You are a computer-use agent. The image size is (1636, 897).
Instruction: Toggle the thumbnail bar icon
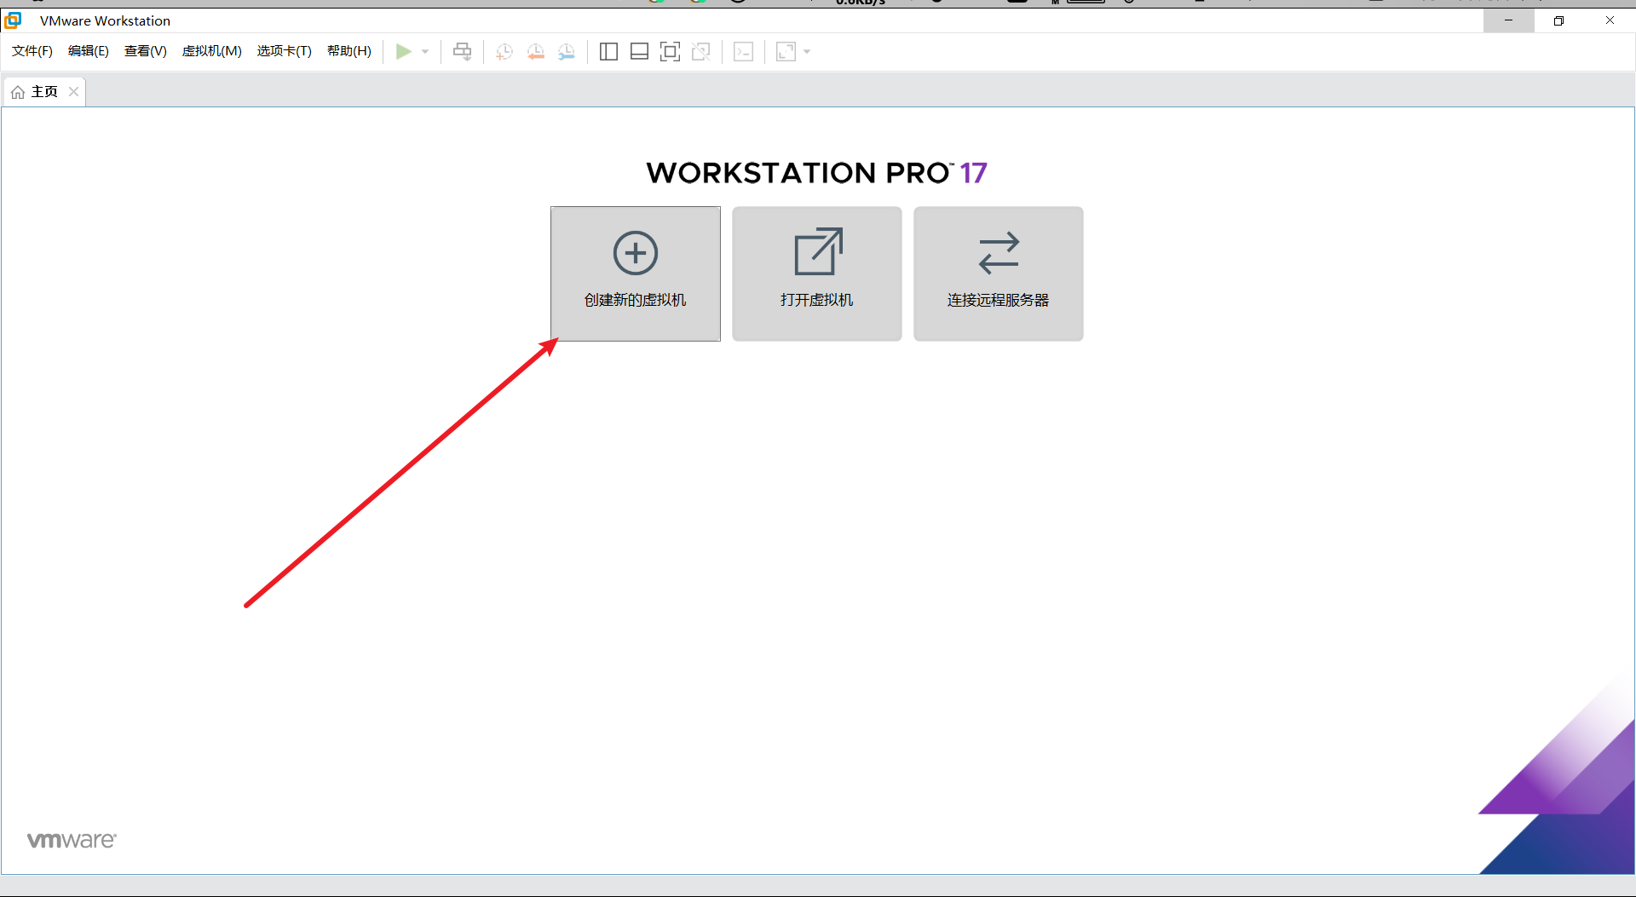[639, 52]
